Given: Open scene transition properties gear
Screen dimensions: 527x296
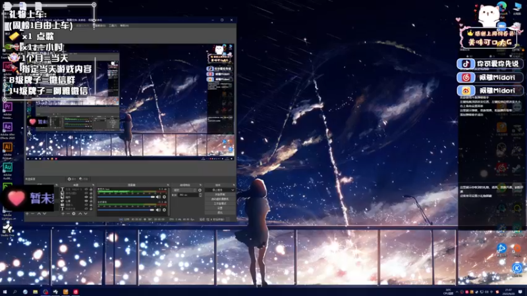Looking at the screenshot, I should point(200,190).
